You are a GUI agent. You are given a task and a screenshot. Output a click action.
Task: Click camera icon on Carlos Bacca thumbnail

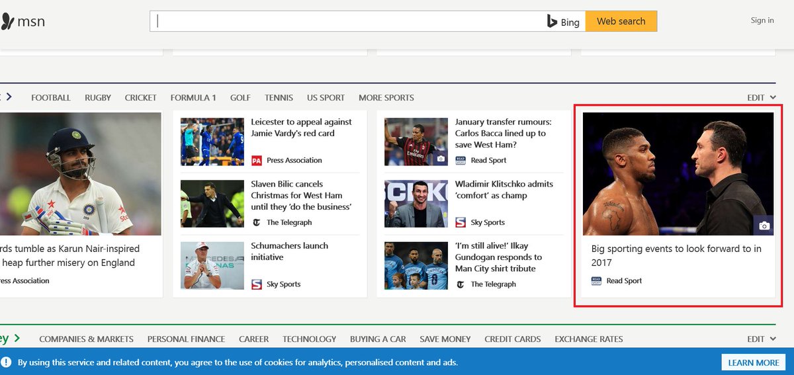441,159
